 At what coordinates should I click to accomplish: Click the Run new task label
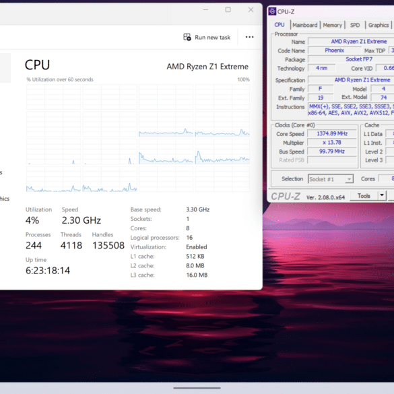pyautogui.click(x=213, y=38)
